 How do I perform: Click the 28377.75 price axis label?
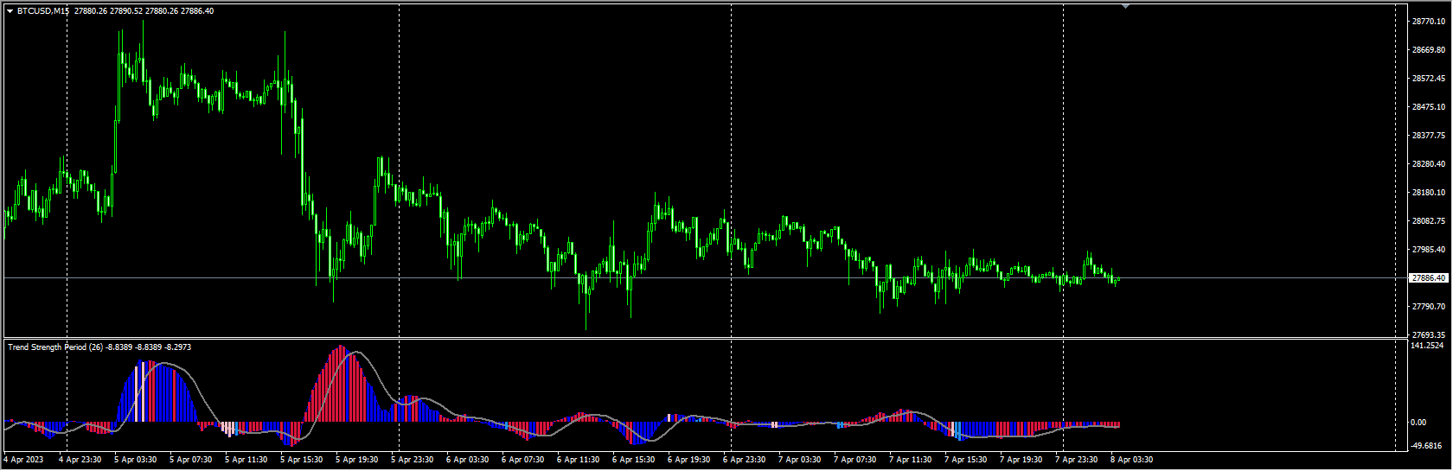pyautogui.click(x=1429, y=136)
